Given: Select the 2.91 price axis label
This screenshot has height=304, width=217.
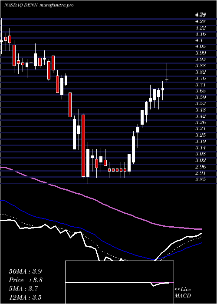Looking at the screenshot, I should pos(201,173).
